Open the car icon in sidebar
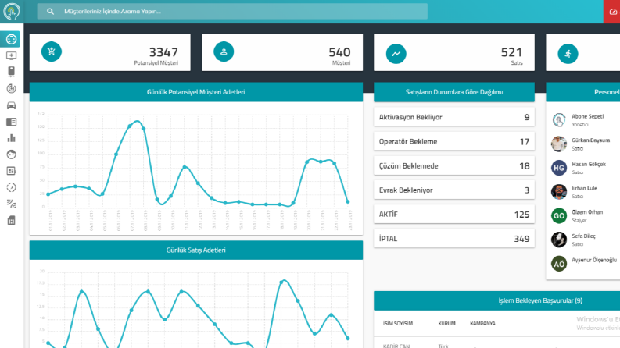 click(12, 105)
